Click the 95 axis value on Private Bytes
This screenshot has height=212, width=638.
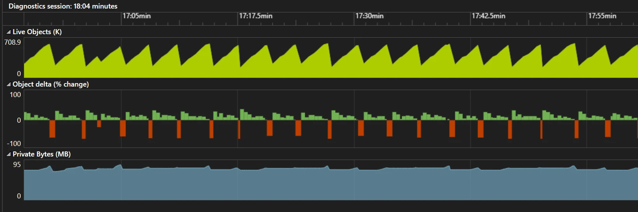tap(17, 165)
